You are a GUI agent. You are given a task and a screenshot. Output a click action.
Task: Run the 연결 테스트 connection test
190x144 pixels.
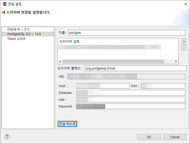point(67,124)
